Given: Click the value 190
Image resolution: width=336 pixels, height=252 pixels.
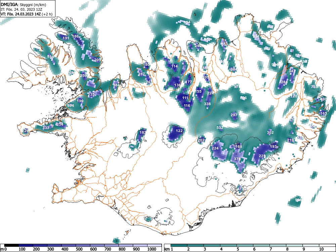Looking at the screenshot, I should click(80, 101).
